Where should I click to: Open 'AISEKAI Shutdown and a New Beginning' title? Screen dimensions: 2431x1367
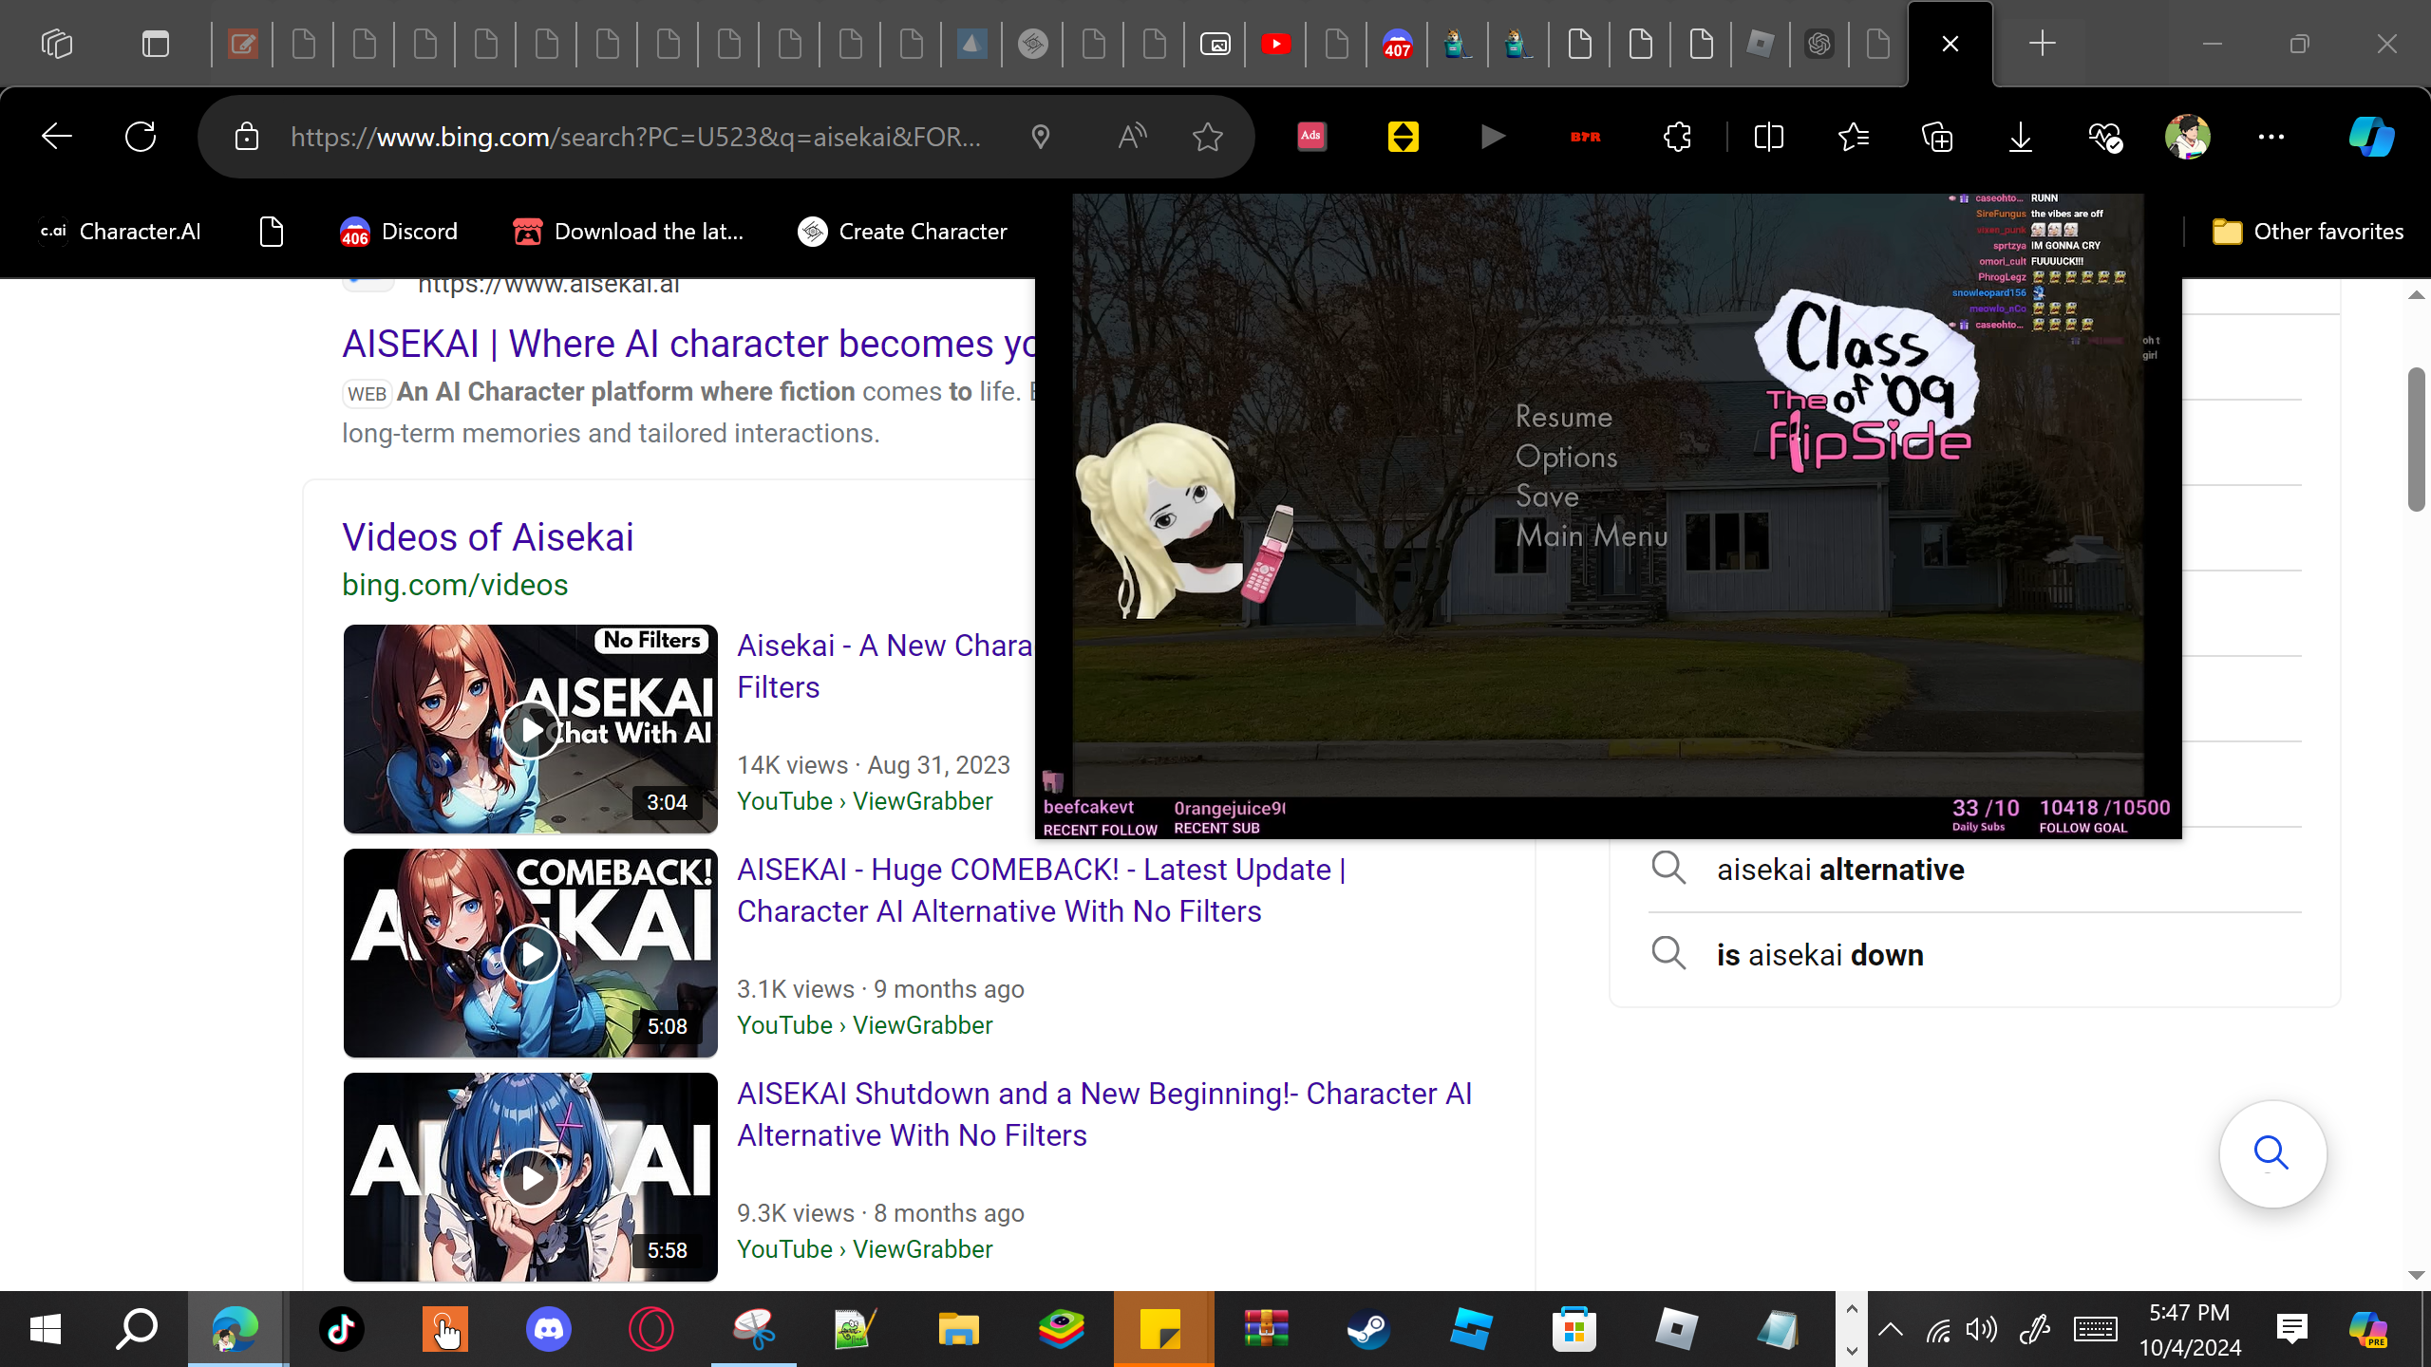[1104, 1114]
